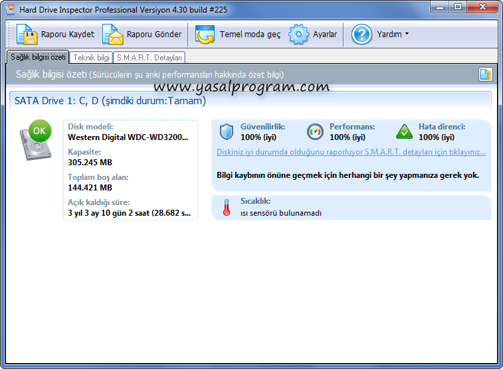Open Ayarlar via the gear icon

(x=299, y=35)
